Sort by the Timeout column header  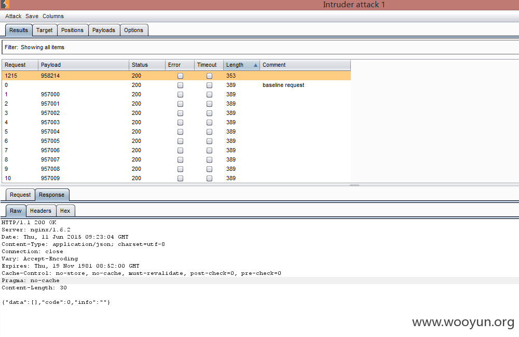pyautogui.click(x=209, y=65)
